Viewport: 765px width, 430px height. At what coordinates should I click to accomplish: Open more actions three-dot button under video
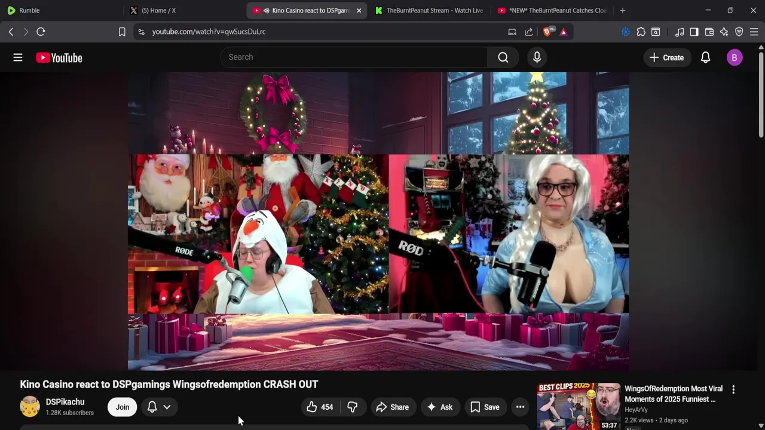[x=520, y=407]
